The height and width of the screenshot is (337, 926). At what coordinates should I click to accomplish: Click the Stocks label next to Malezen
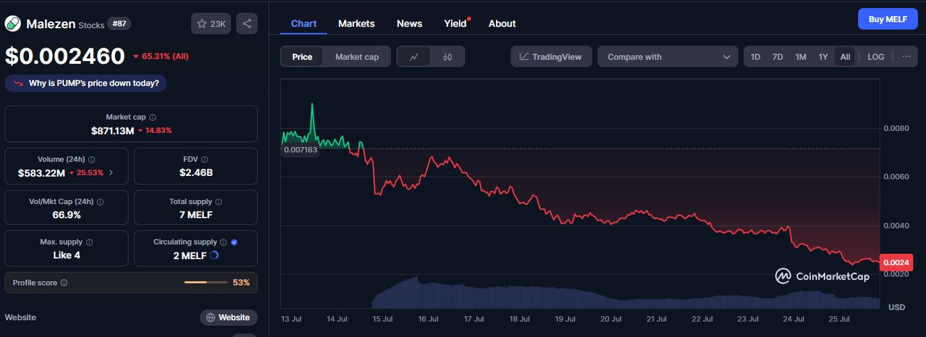point(92,25)
